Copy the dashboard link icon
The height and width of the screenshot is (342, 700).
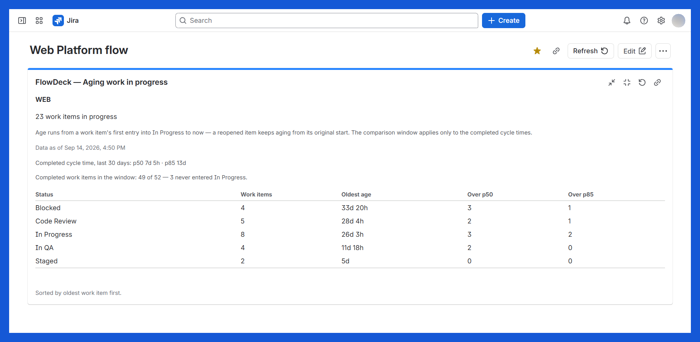(556, 51)
